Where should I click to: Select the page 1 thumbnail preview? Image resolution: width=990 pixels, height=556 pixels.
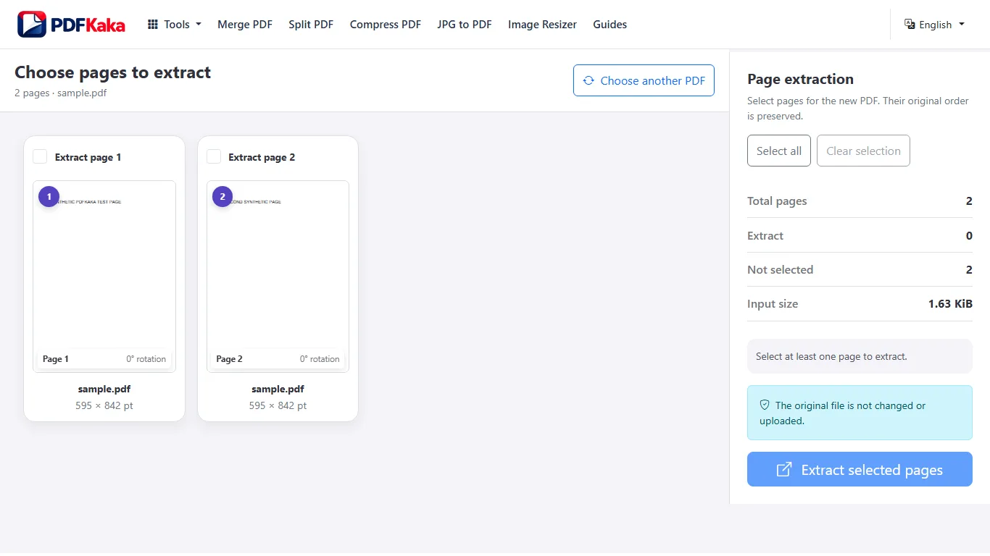tap(104, 277)
